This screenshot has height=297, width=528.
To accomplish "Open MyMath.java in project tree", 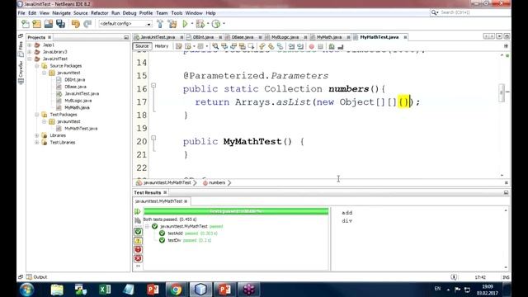I will tap(77, 107).
